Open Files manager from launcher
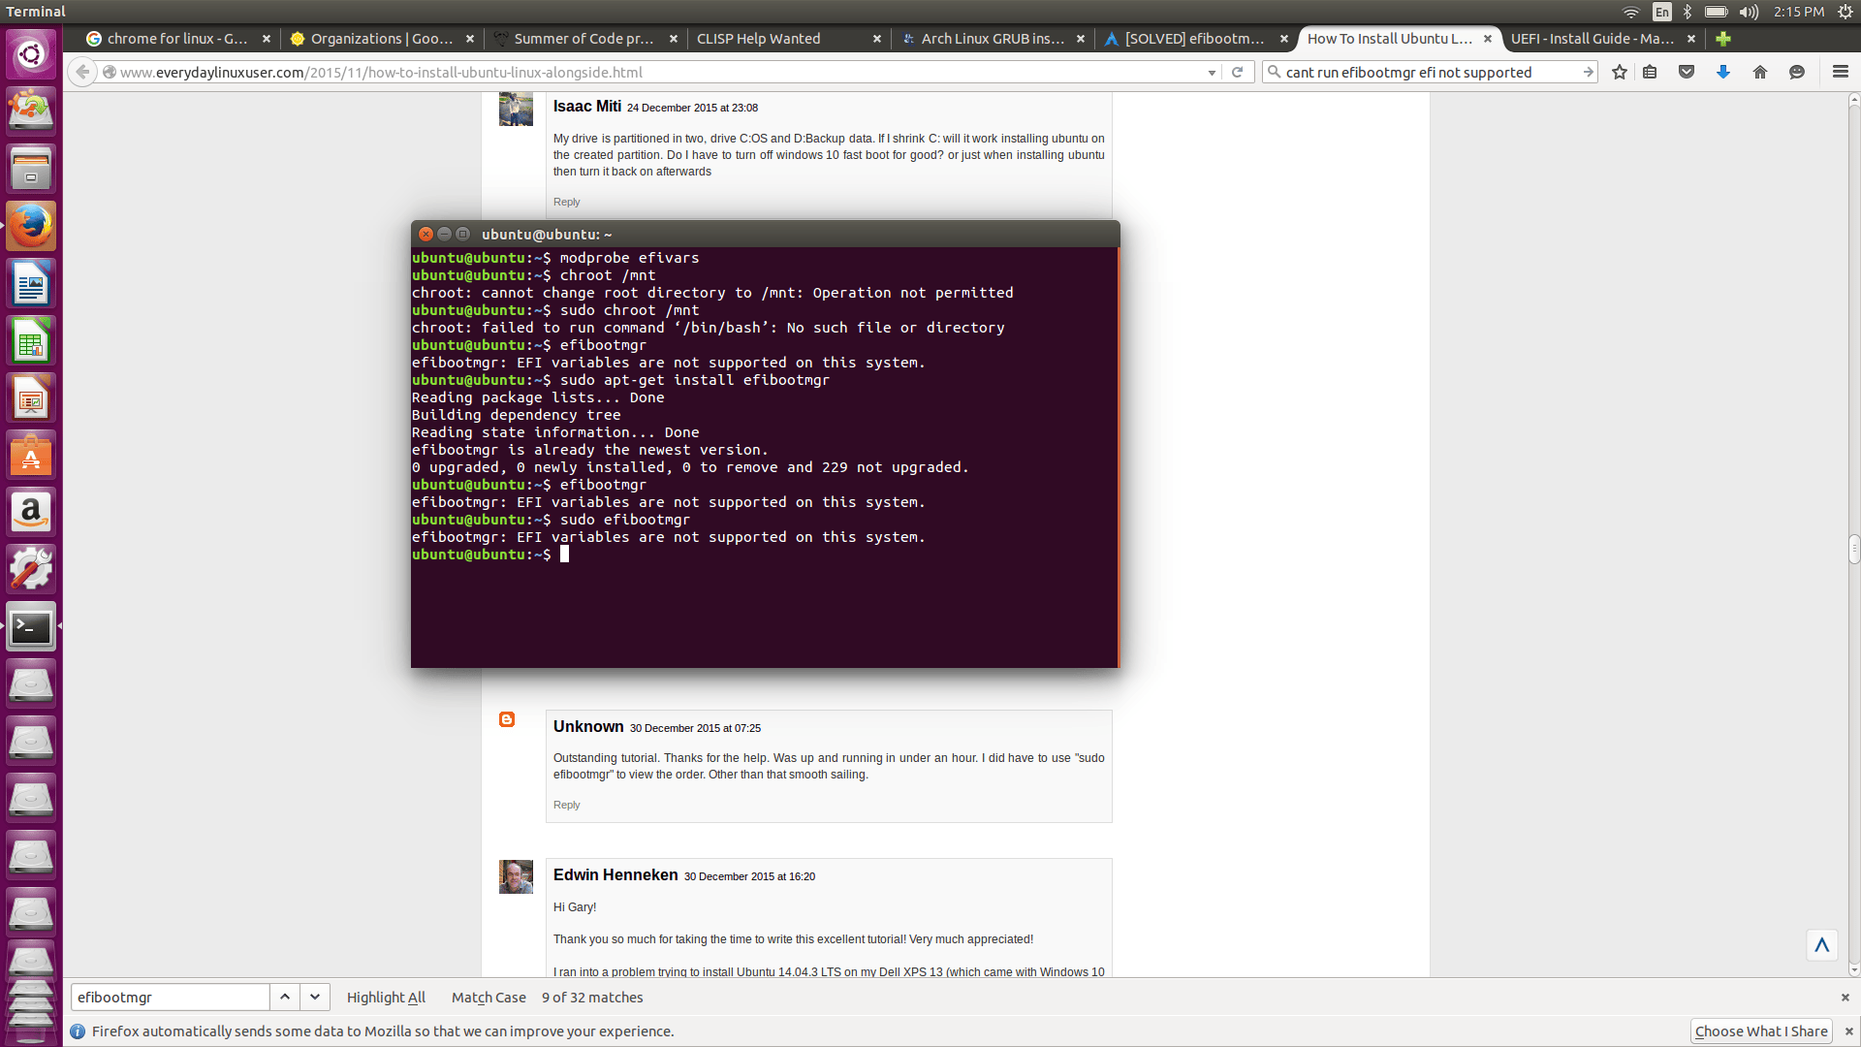This screenshot has height=1047, width=1861. click(31, 169)
